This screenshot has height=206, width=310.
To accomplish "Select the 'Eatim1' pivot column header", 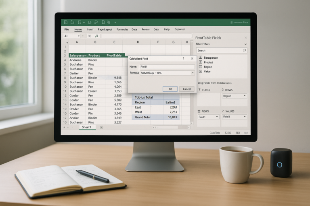I will pos(172,102).
